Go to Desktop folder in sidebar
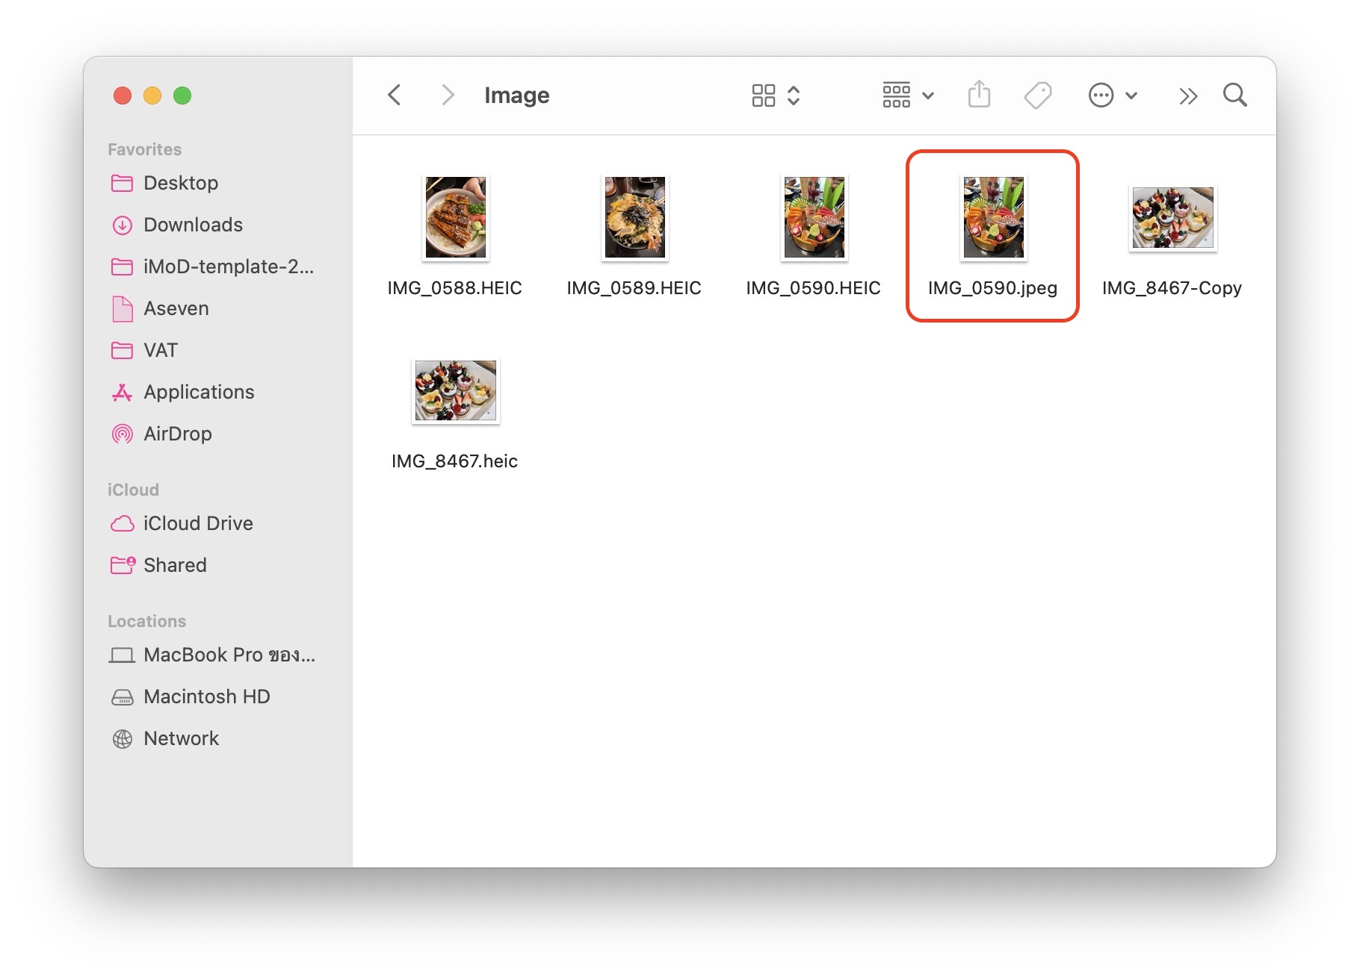The height and width of the screenshot is (978, 1360). tap(180, 183)
